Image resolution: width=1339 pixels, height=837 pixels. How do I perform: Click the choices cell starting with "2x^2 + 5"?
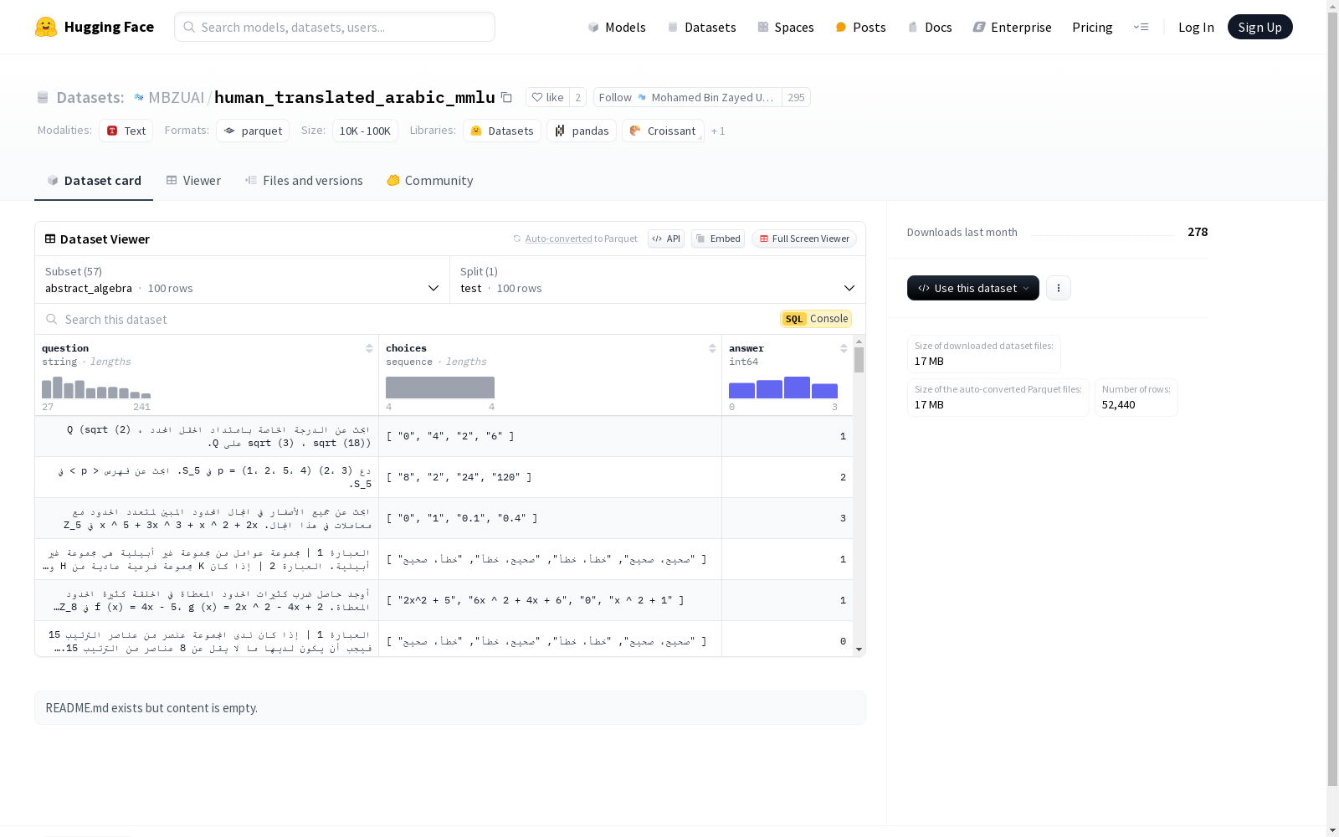(x=550, y=600)
